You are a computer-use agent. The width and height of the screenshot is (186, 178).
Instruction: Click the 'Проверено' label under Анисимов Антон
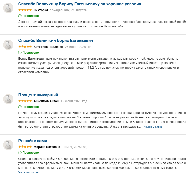click(30, 107)
